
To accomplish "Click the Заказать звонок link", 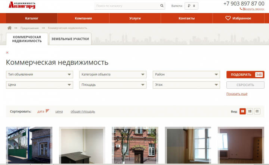I will click(254, 9).
